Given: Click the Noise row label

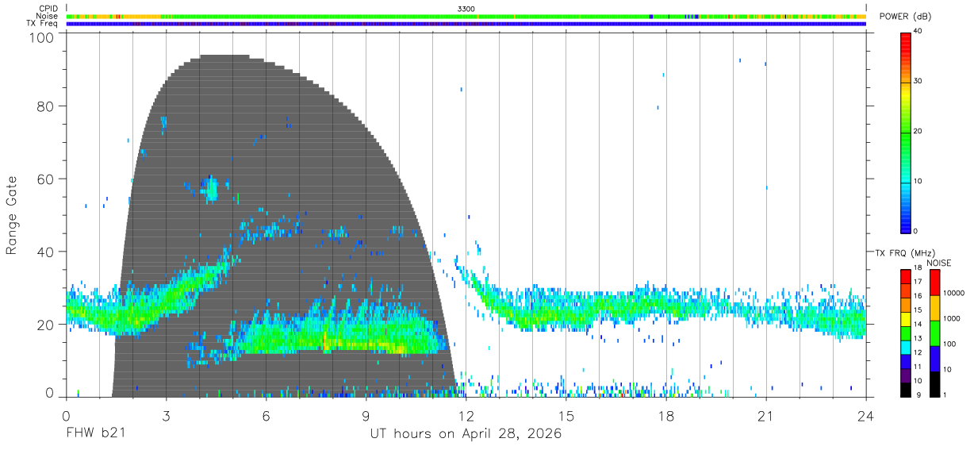Looking at the screenshot, I should [x=47, y=16].
